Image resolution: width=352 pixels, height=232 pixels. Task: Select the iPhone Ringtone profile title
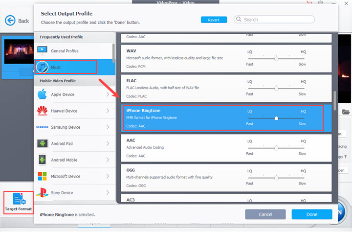143,111
